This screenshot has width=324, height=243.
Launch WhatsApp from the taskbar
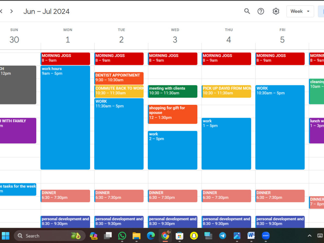(x=122, y=236)
